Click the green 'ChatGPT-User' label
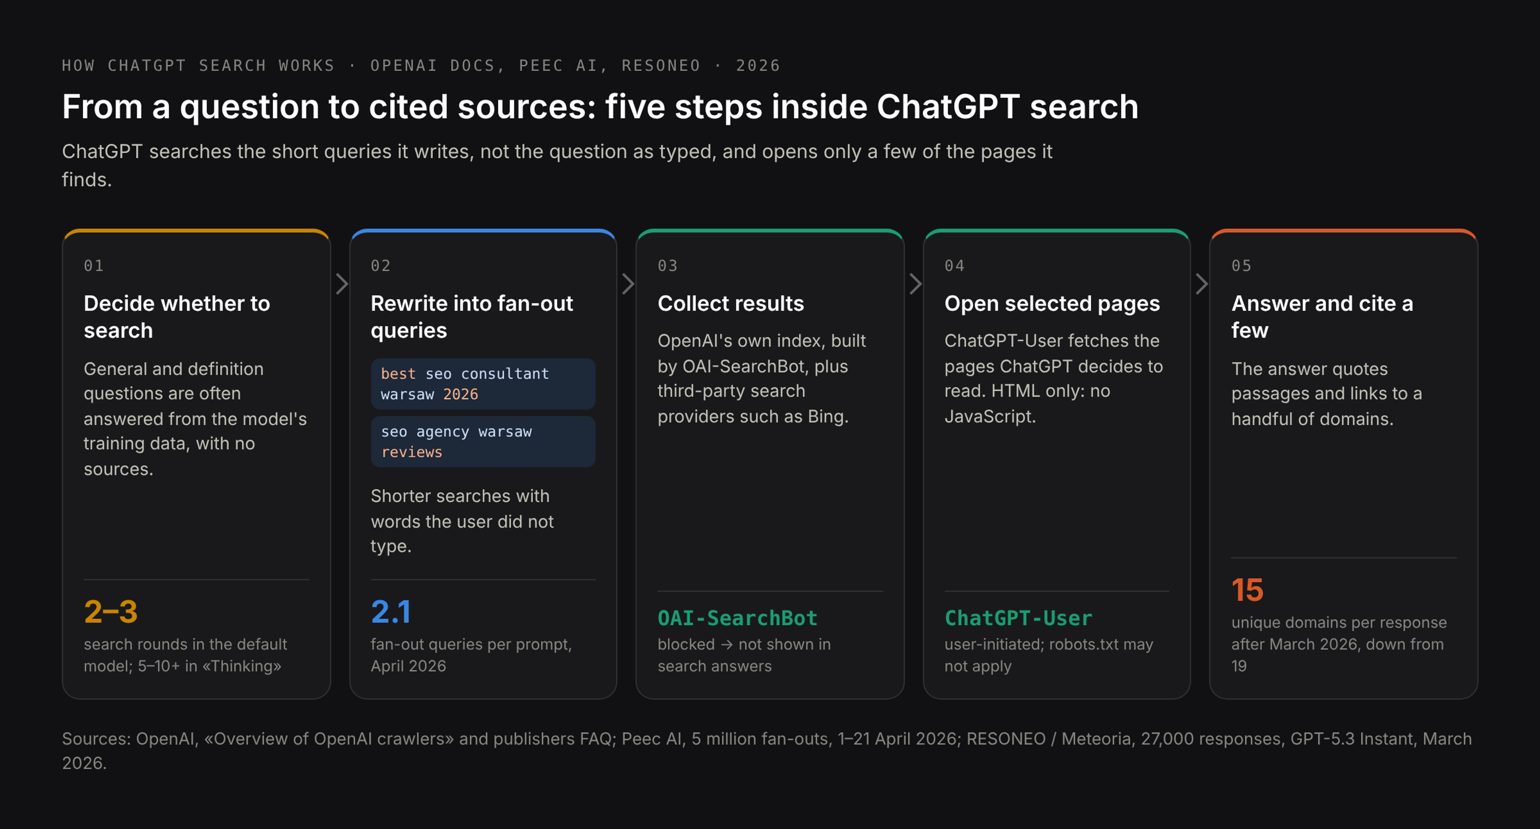Image resolution: width=1540 pixels, height=829 pixels. (x=1018, y=617)
